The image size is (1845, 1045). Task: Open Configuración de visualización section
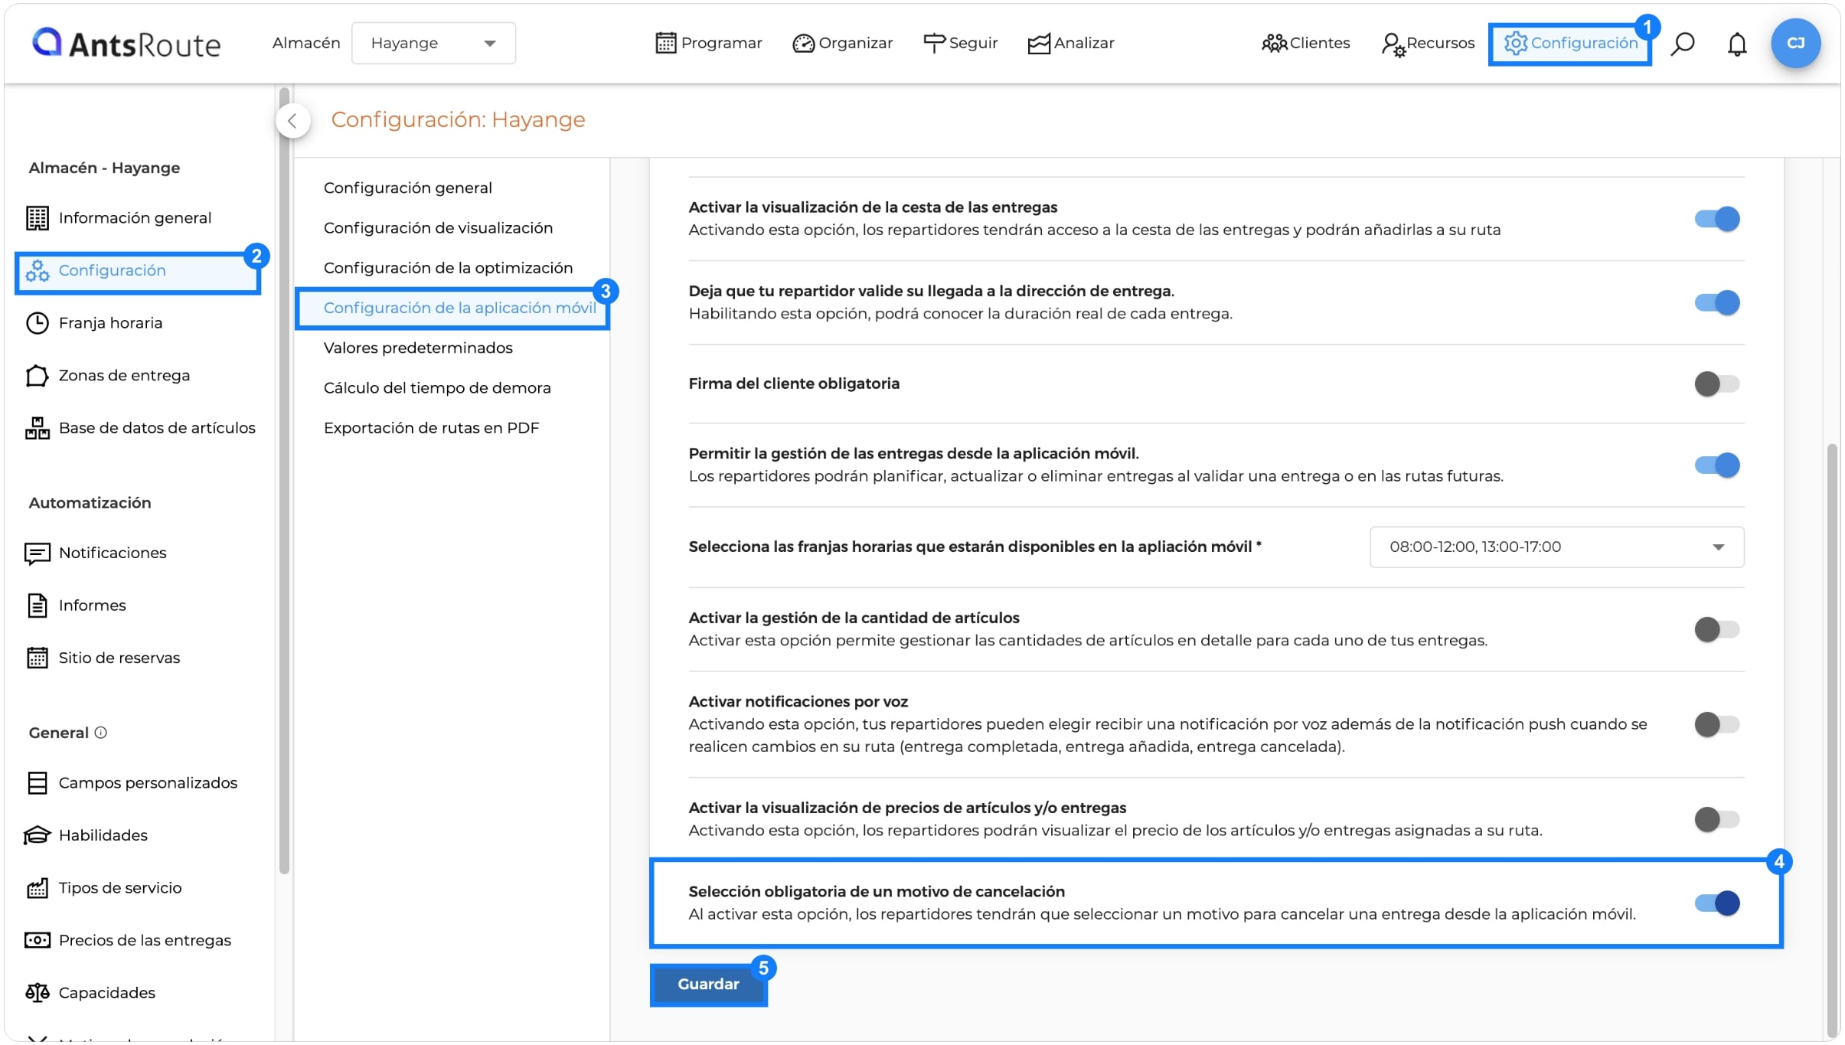coord(438,227)
